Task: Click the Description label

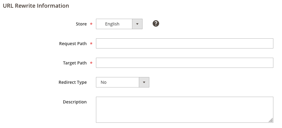Action: [x=75, y=102]
